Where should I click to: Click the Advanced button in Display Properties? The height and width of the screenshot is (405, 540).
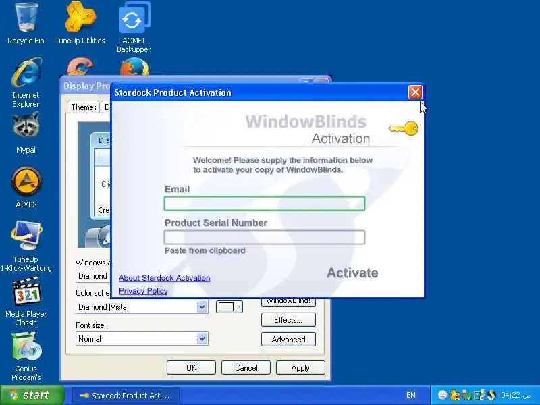[x=288, y=340]
